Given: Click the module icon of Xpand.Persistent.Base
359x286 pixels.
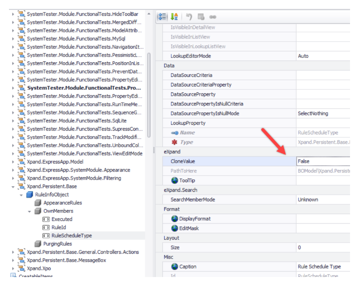Looking at the screenshot, I should pyautogui.click(x=22, y=186).
